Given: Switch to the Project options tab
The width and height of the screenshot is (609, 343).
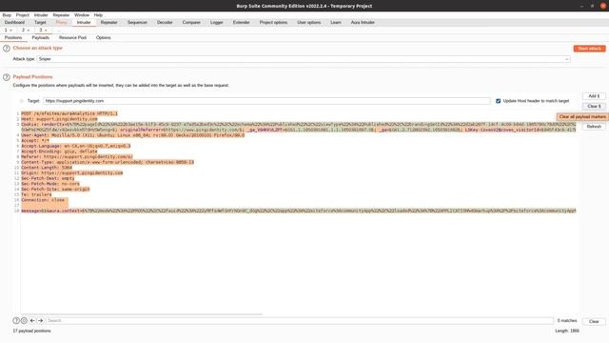Looking at the screenshot, I should [273, 23].
